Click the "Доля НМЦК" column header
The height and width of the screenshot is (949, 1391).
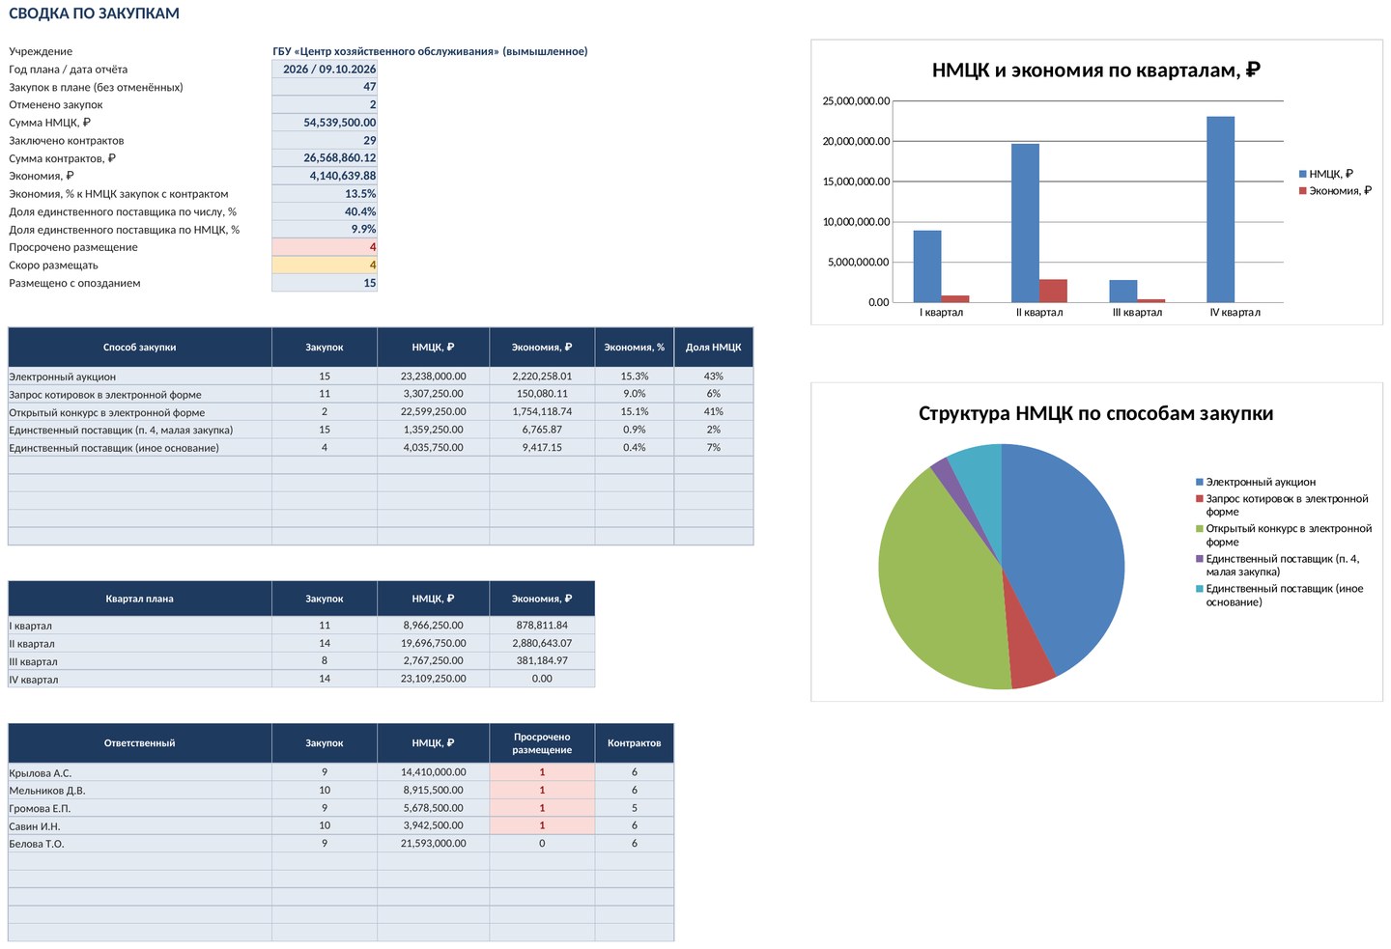click(714, 348)
